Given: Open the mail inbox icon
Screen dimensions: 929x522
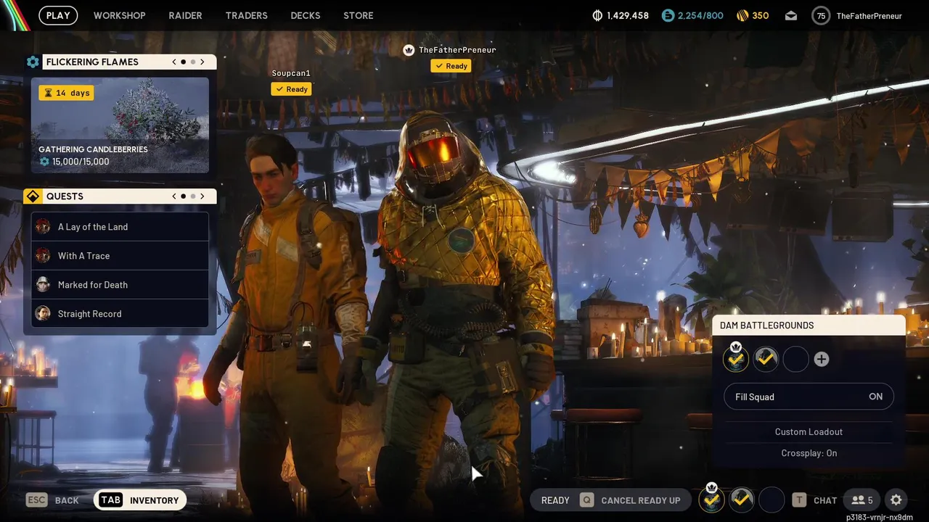Looking at the screenshot, I should click(790, 15).
